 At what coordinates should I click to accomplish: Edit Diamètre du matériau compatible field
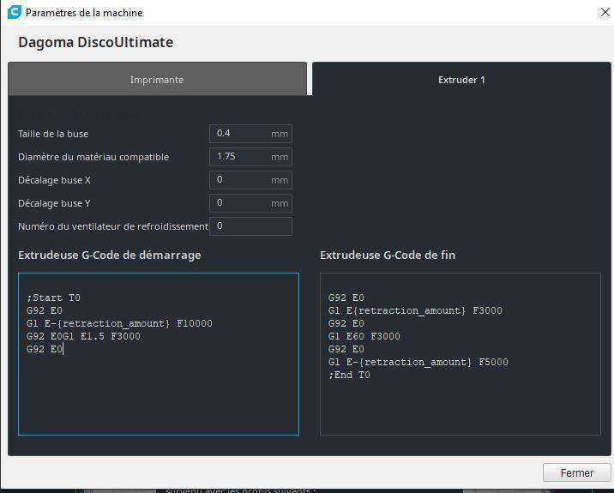250,157
